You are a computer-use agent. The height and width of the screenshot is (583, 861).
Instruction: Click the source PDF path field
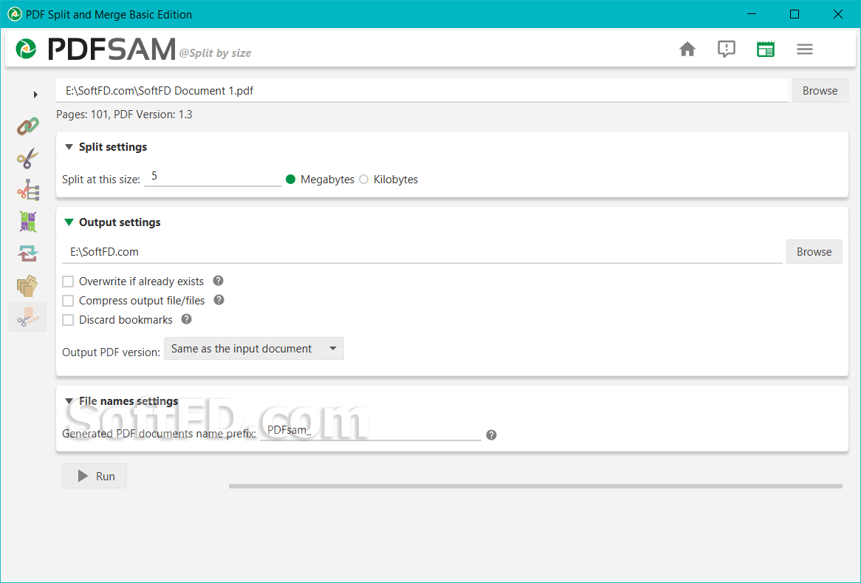click(x=422, y=91)
